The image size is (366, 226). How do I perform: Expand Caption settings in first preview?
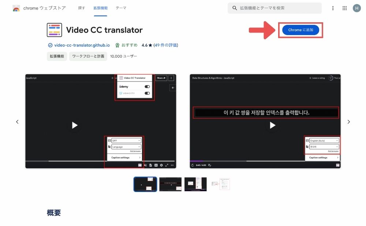click(126, 157)
